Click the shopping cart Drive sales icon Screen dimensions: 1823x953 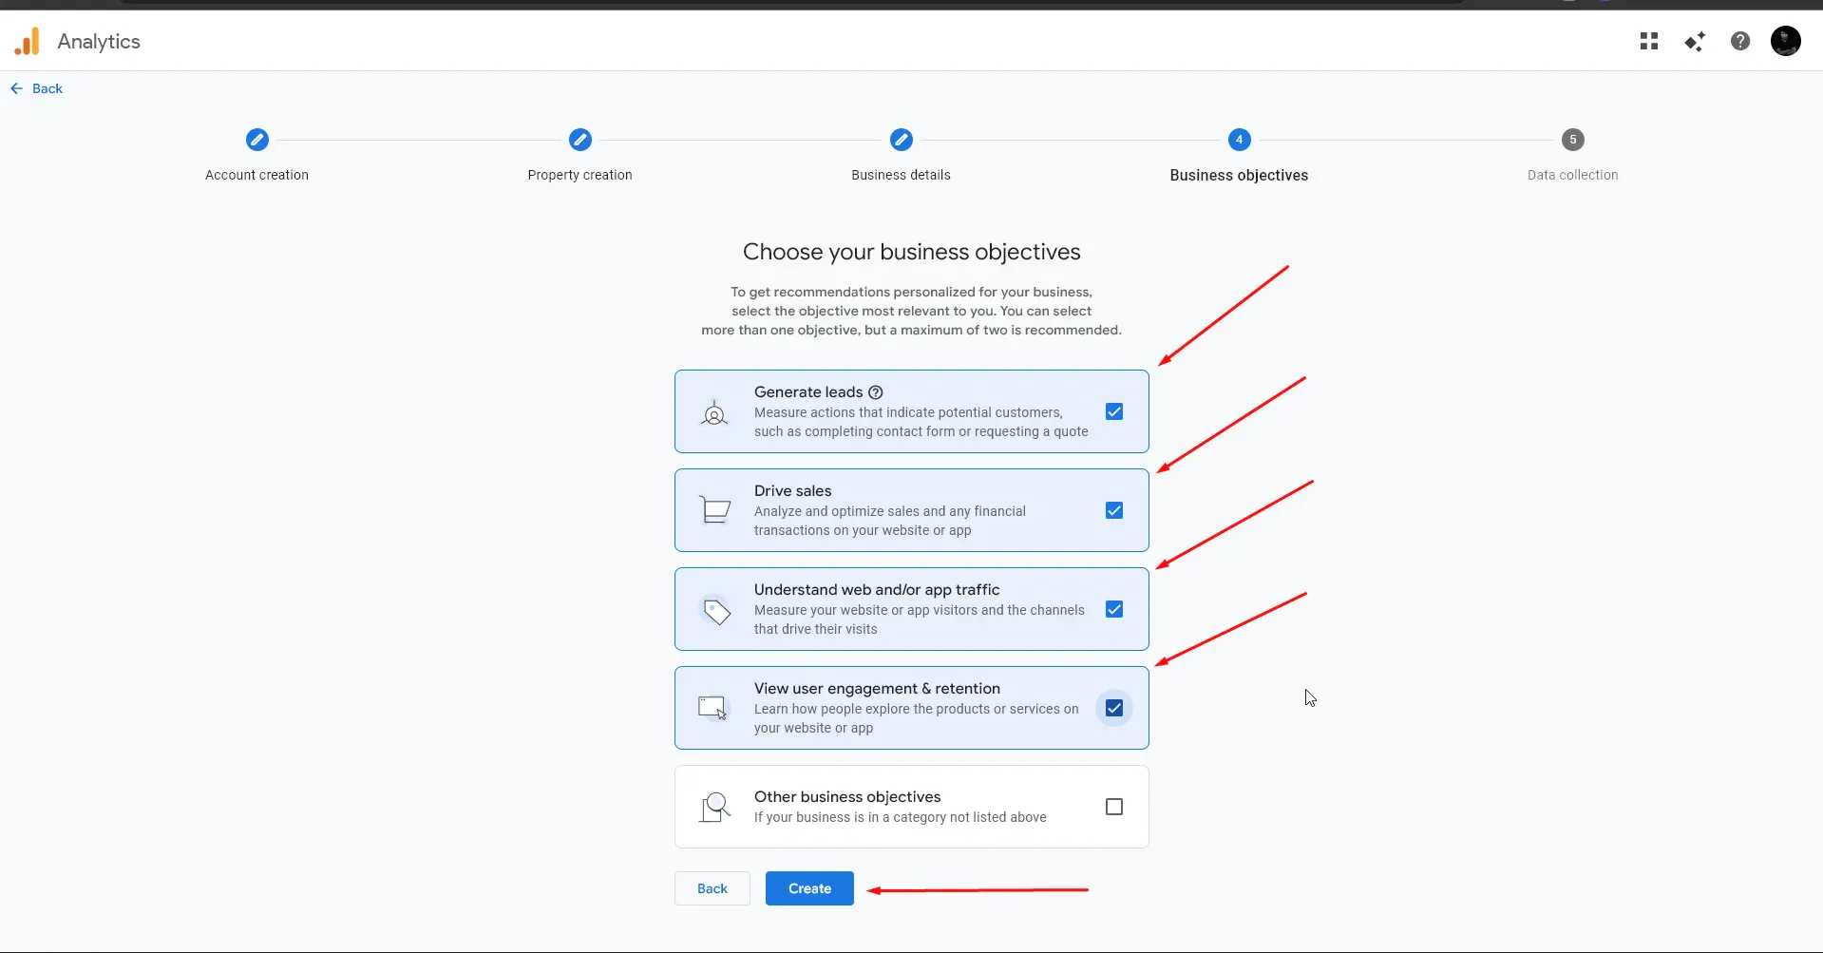[x=714, y=510]
